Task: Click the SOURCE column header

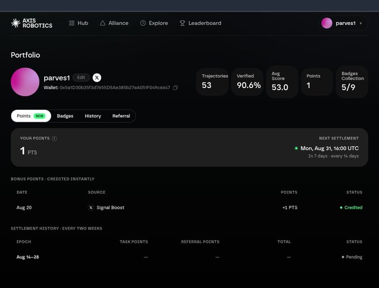Action: pyautogui.click(x=96, y=192)
